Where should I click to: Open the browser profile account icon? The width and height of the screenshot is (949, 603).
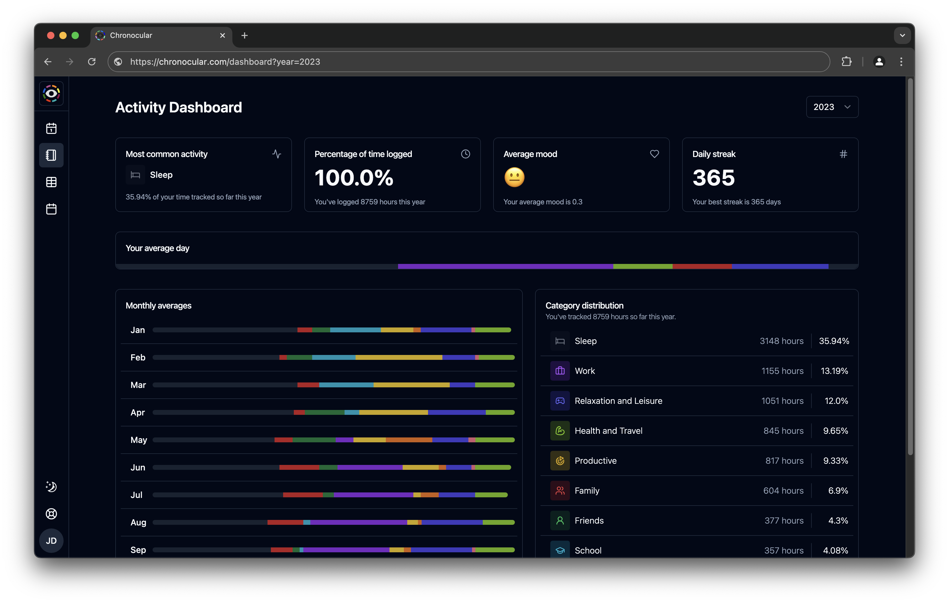879,62
